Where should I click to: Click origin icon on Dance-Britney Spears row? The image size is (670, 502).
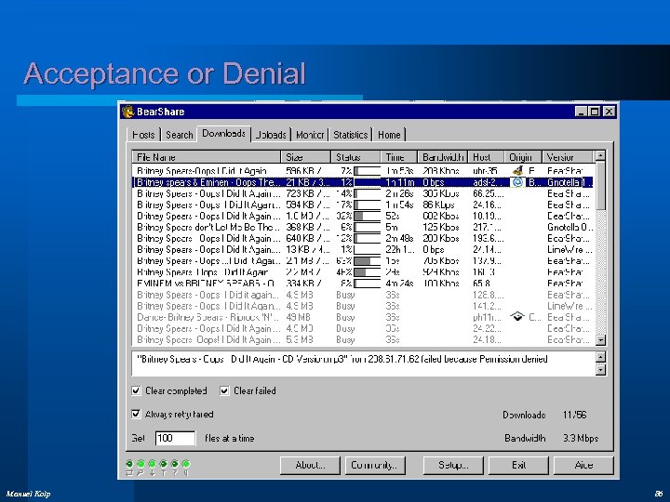pos(516,317)
